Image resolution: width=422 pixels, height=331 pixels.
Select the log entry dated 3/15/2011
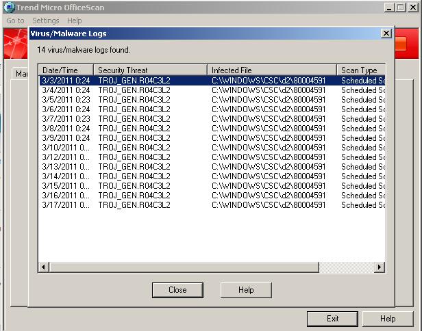point(212,186)
